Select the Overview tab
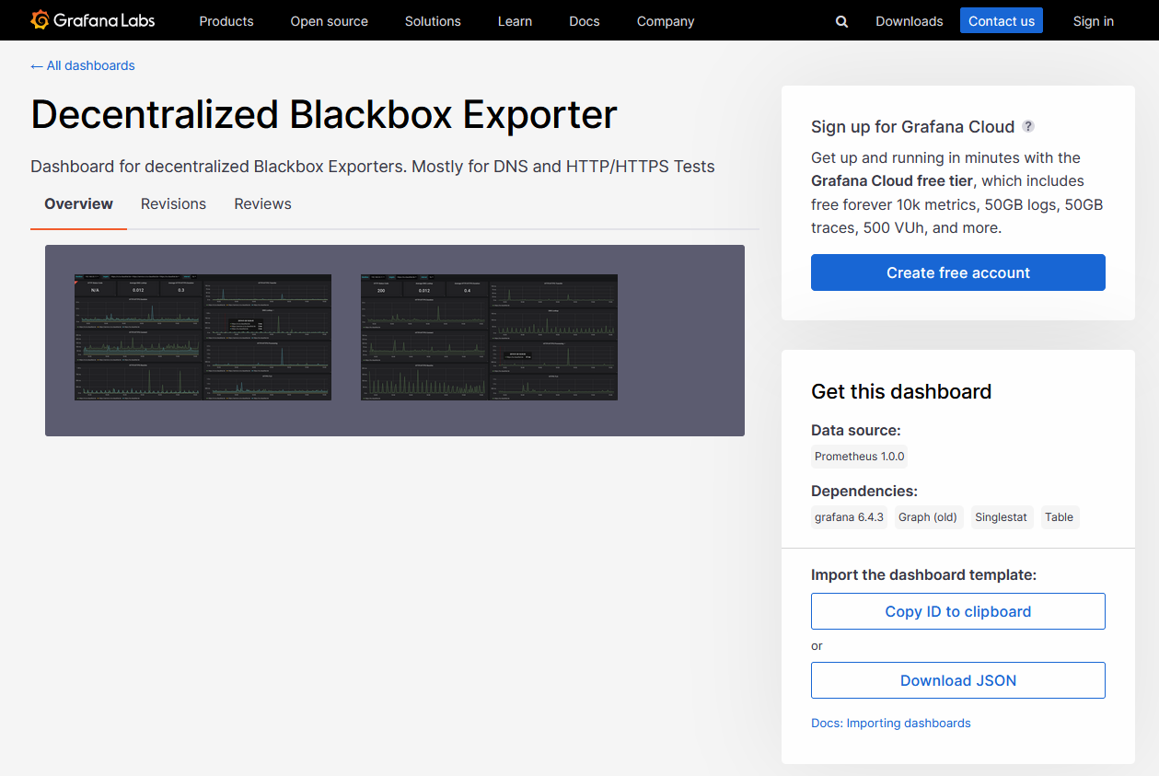Viewport: 1159px width, 776px height. (79, 204)
